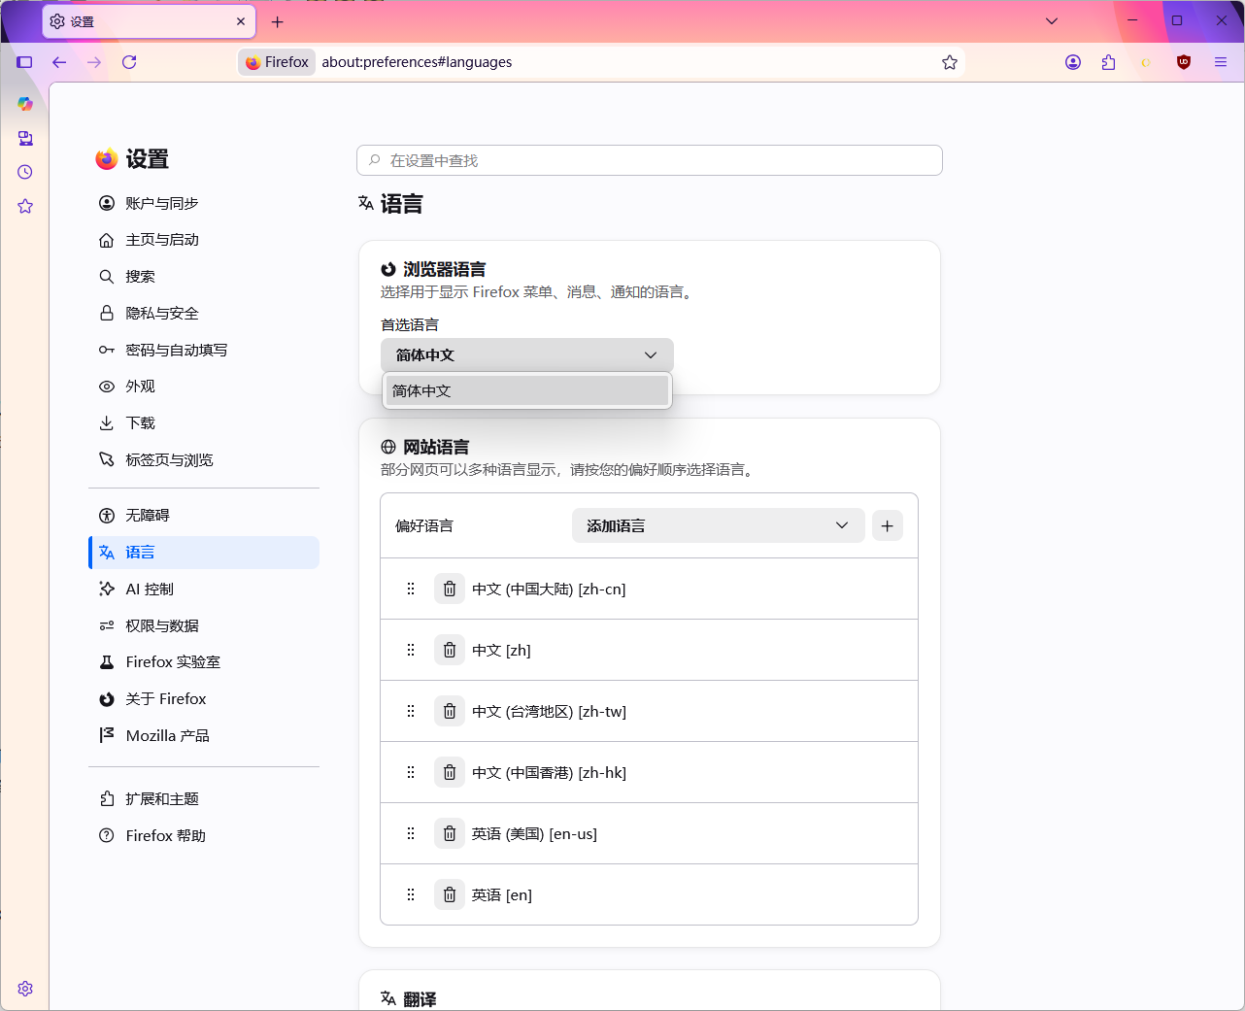Click drag handle of 英语 (美国) row
1245x1011 pixels.
411,833
